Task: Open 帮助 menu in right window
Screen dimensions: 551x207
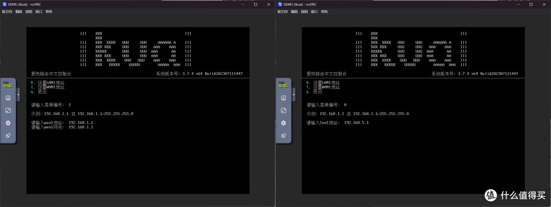Action: pyautogui.click(x=324, y=12)
